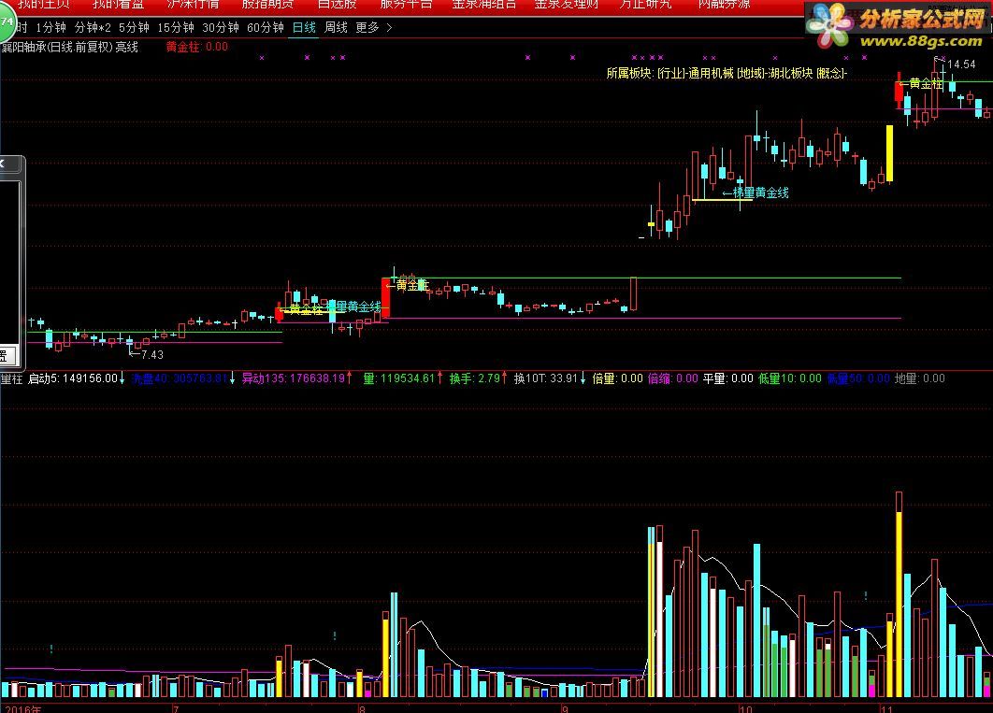This screenshot has width=993, height=713.
Task: Select the 日线 daily chart tab
Action: (x=304, y=28)
